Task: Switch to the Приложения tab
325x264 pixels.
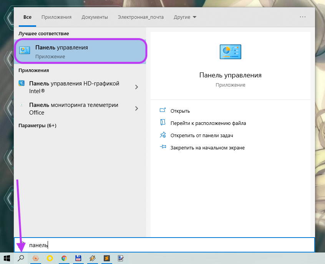Action: tap(56, 17)
